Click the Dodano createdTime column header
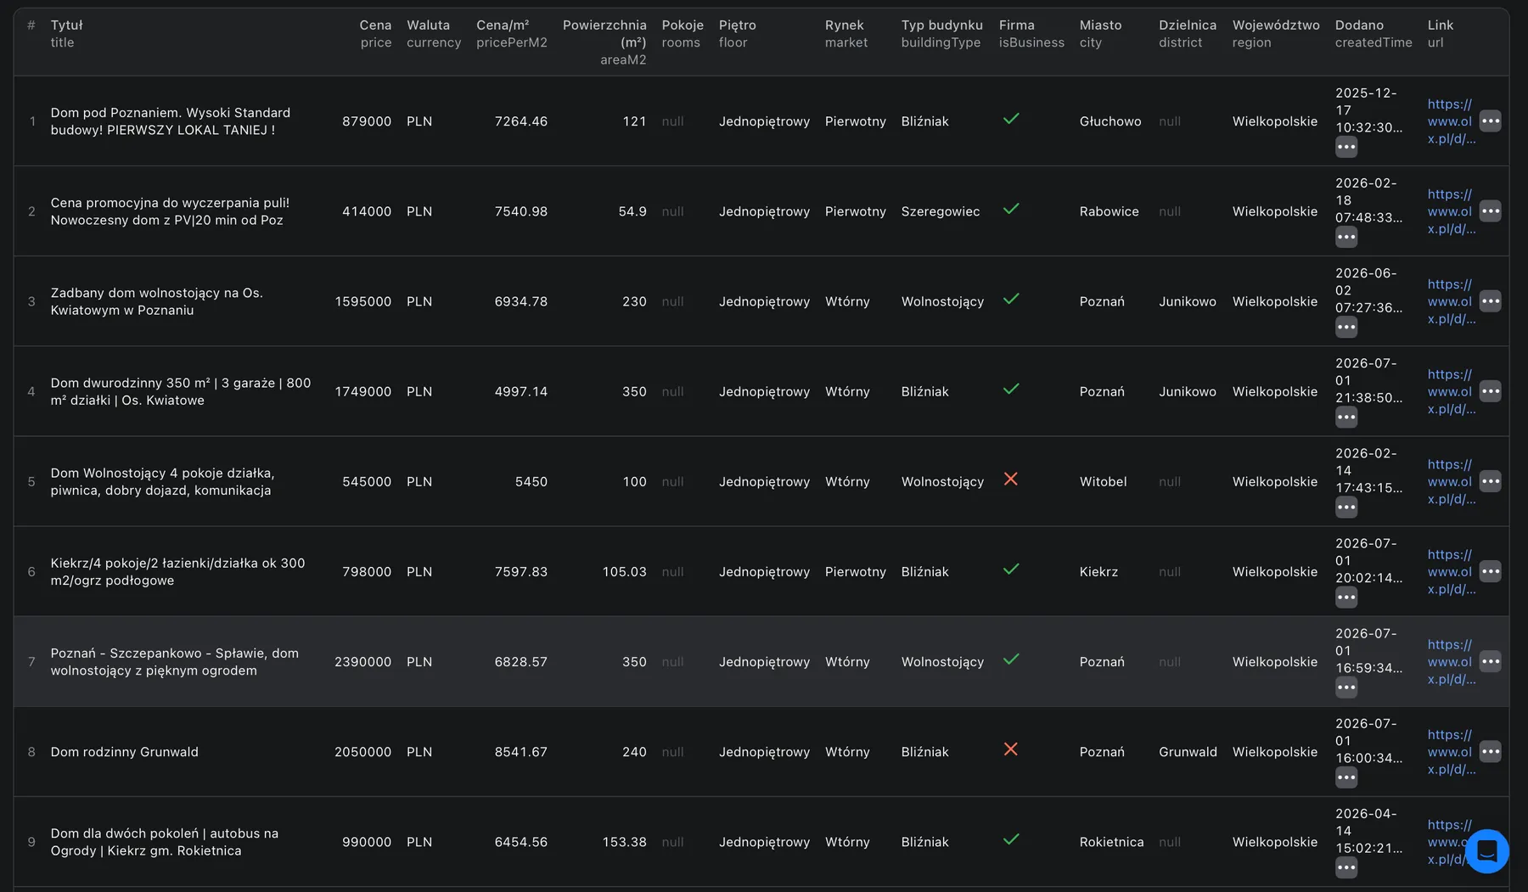 pos(1374,34)
